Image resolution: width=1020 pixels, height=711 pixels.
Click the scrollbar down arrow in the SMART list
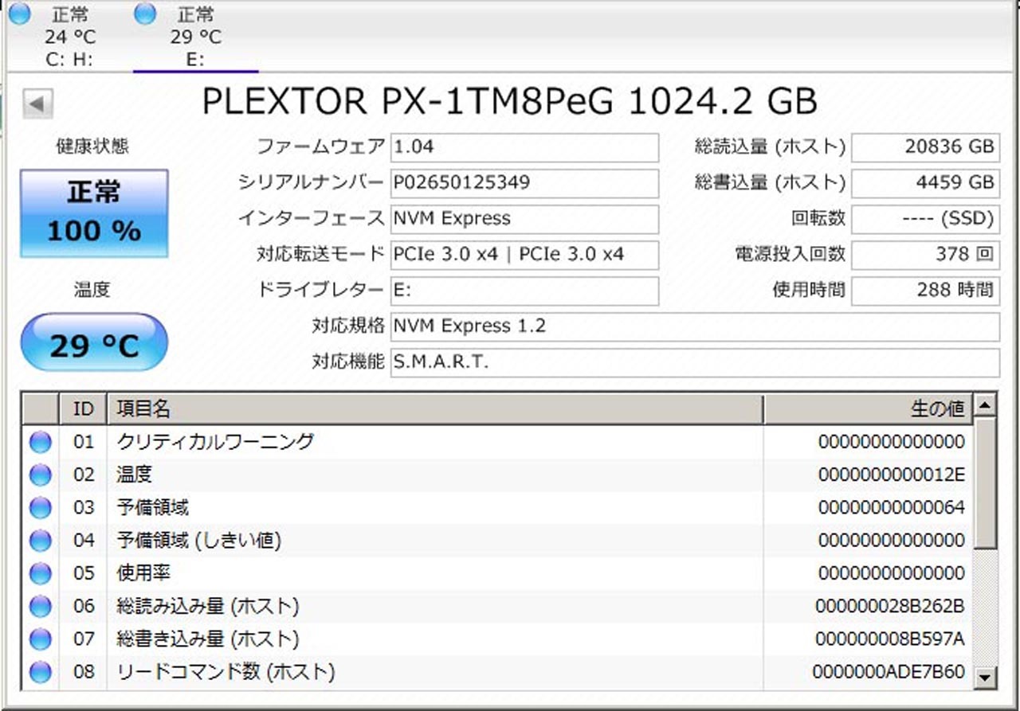pyautogui.click(x=987, y=677)
